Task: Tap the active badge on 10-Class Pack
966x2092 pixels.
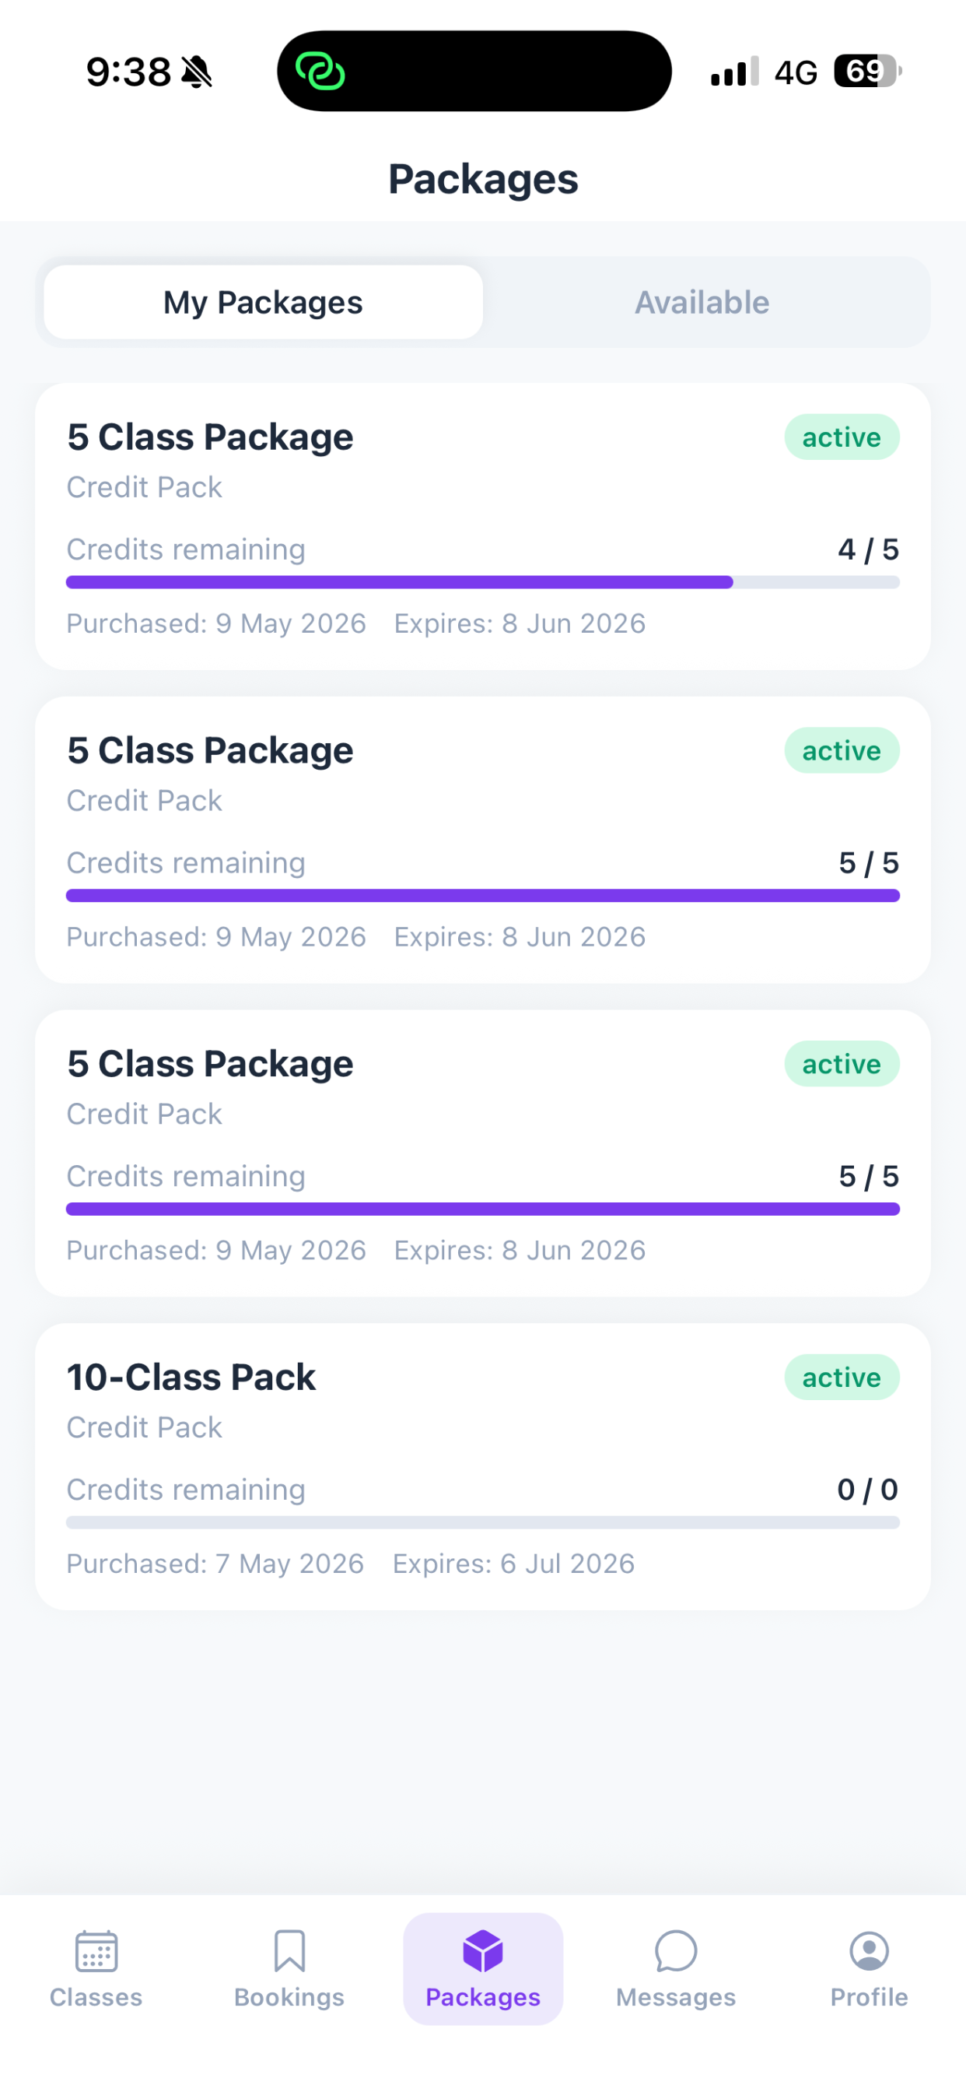Action: 842,1378
